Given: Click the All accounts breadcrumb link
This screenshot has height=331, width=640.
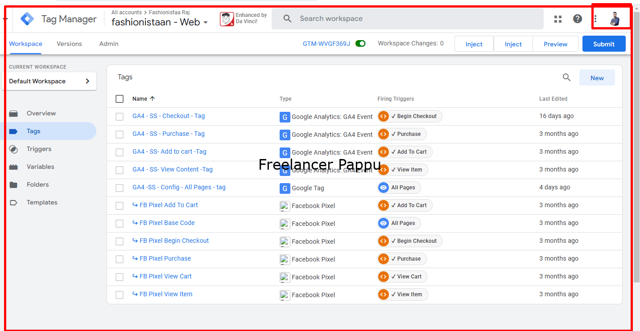Looking at the screenshot, I should point(127,12).
